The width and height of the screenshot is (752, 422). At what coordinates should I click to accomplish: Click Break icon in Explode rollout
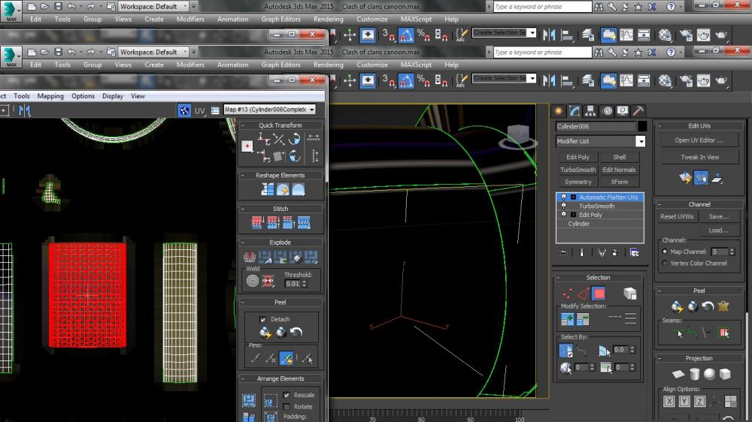(x=250, y=258)
